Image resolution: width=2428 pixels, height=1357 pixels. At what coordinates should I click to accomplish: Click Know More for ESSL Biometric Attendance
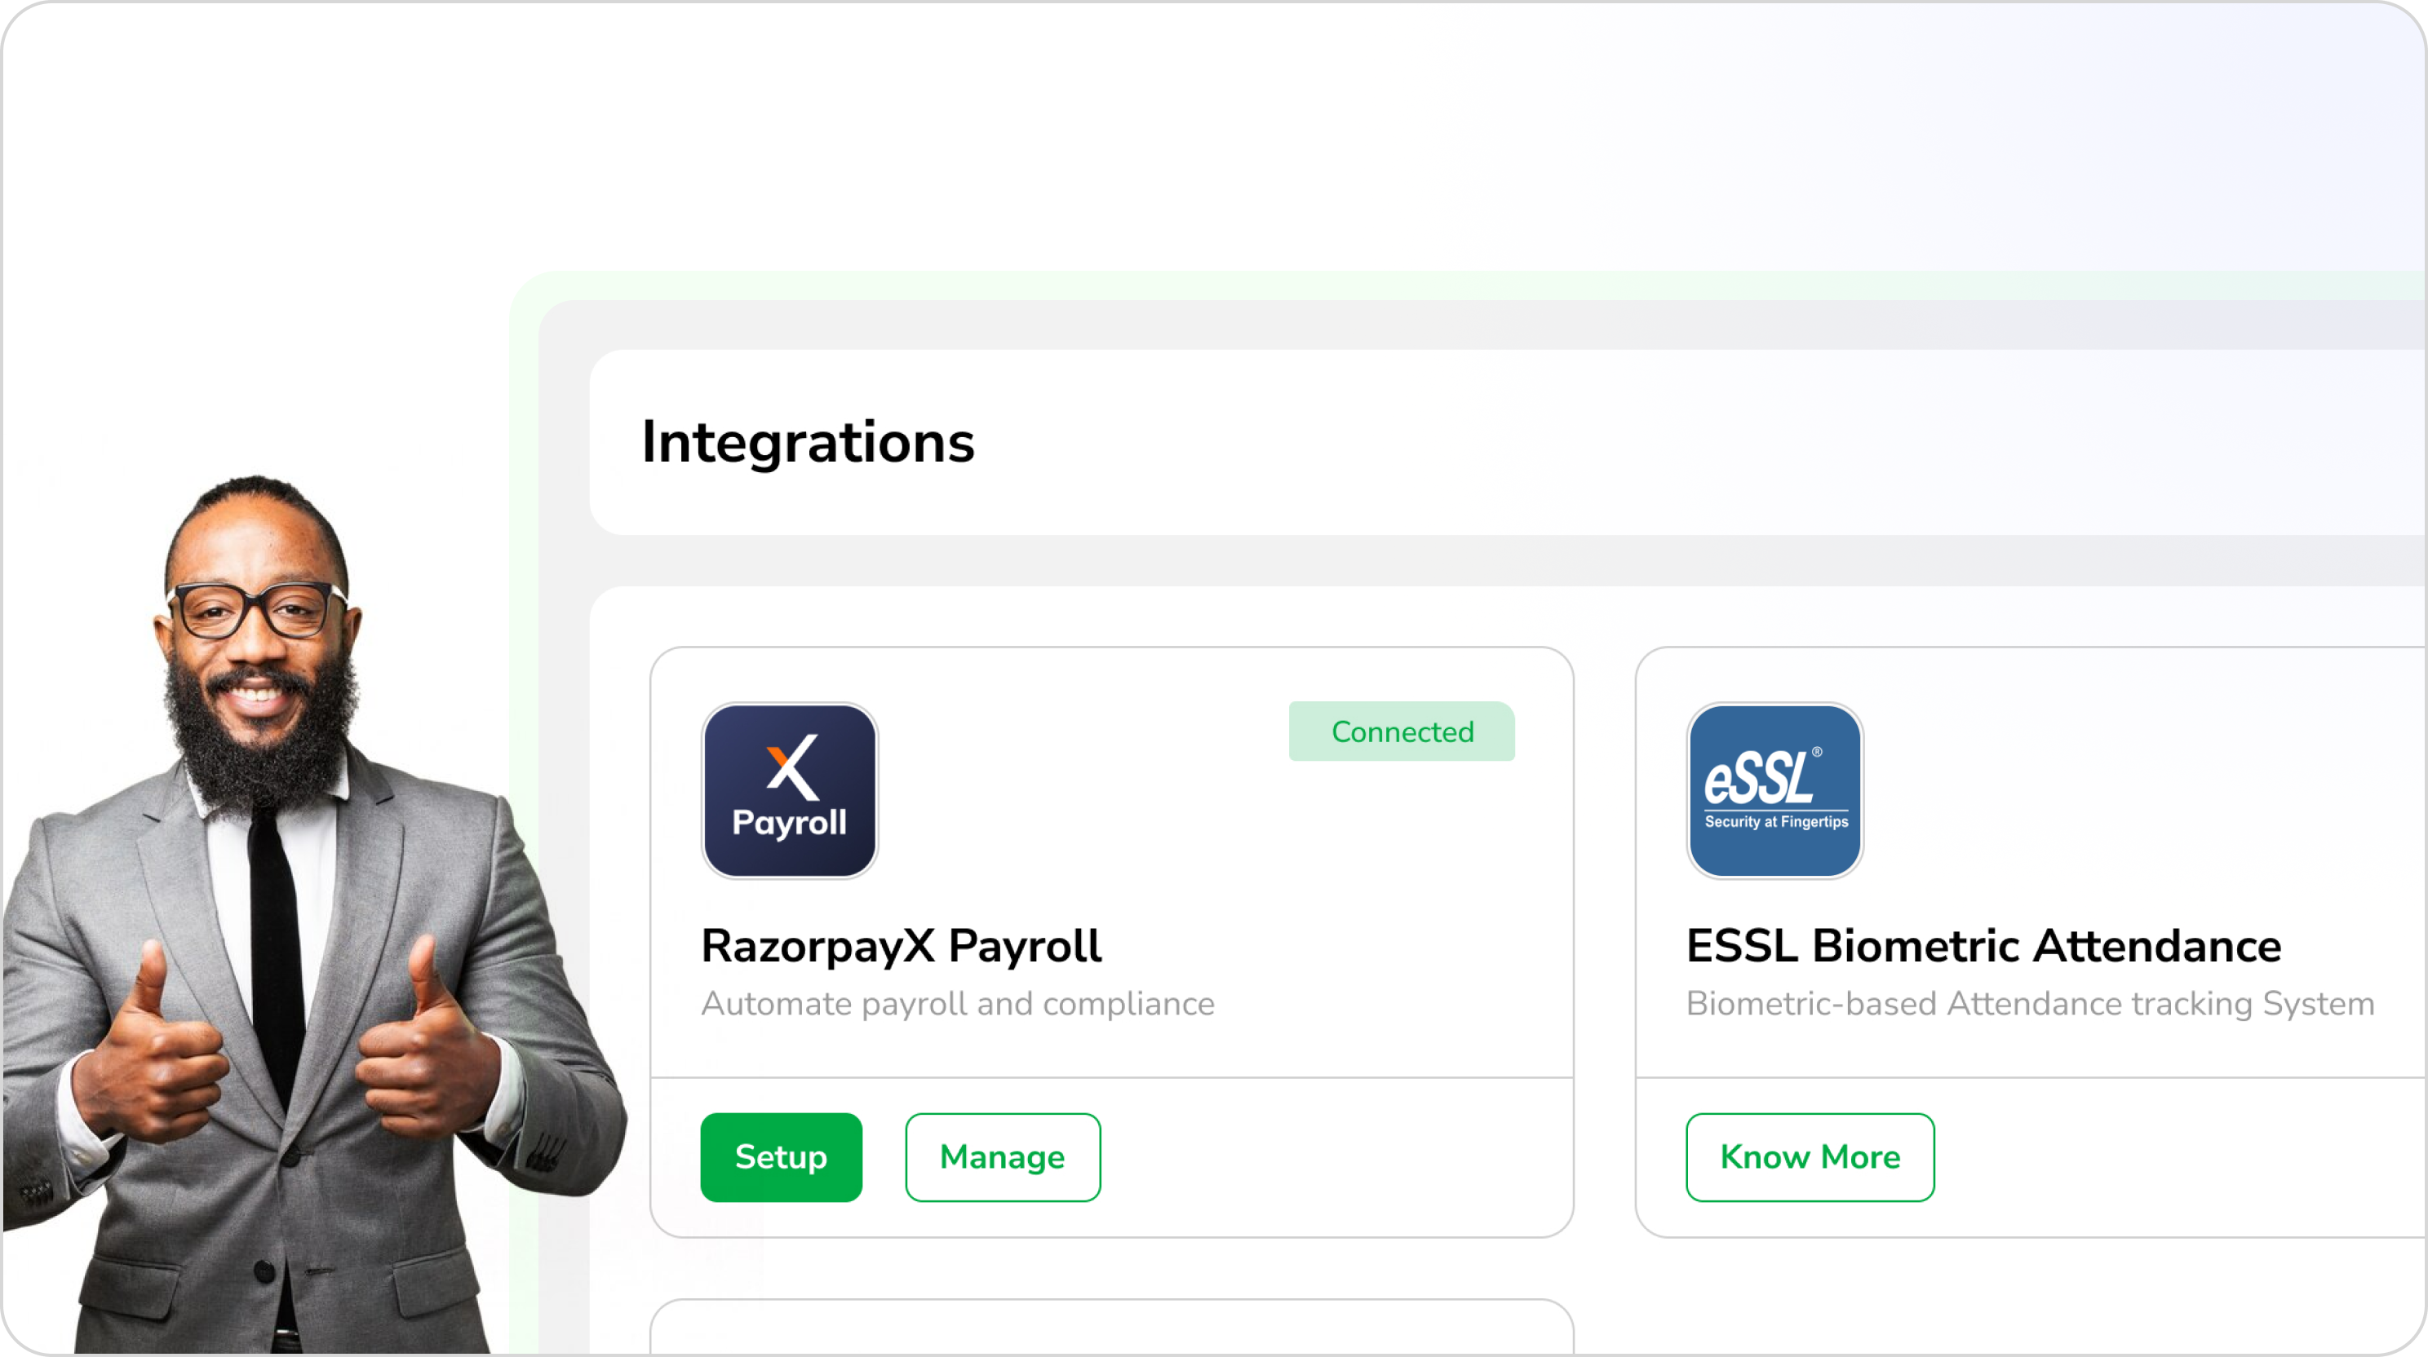click(x=1810, y=1157)
